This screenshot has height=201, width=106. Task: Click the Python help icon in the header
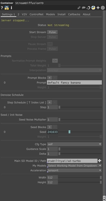pyautogui.click(x=7, y=8)
